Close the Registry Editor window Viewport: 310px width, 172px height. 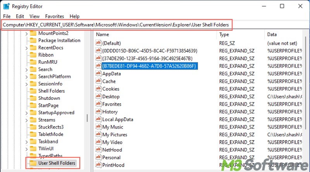[x=300, y=6]
